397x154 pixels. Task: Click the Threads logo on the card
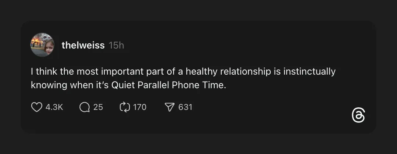[x=358, y=115]
